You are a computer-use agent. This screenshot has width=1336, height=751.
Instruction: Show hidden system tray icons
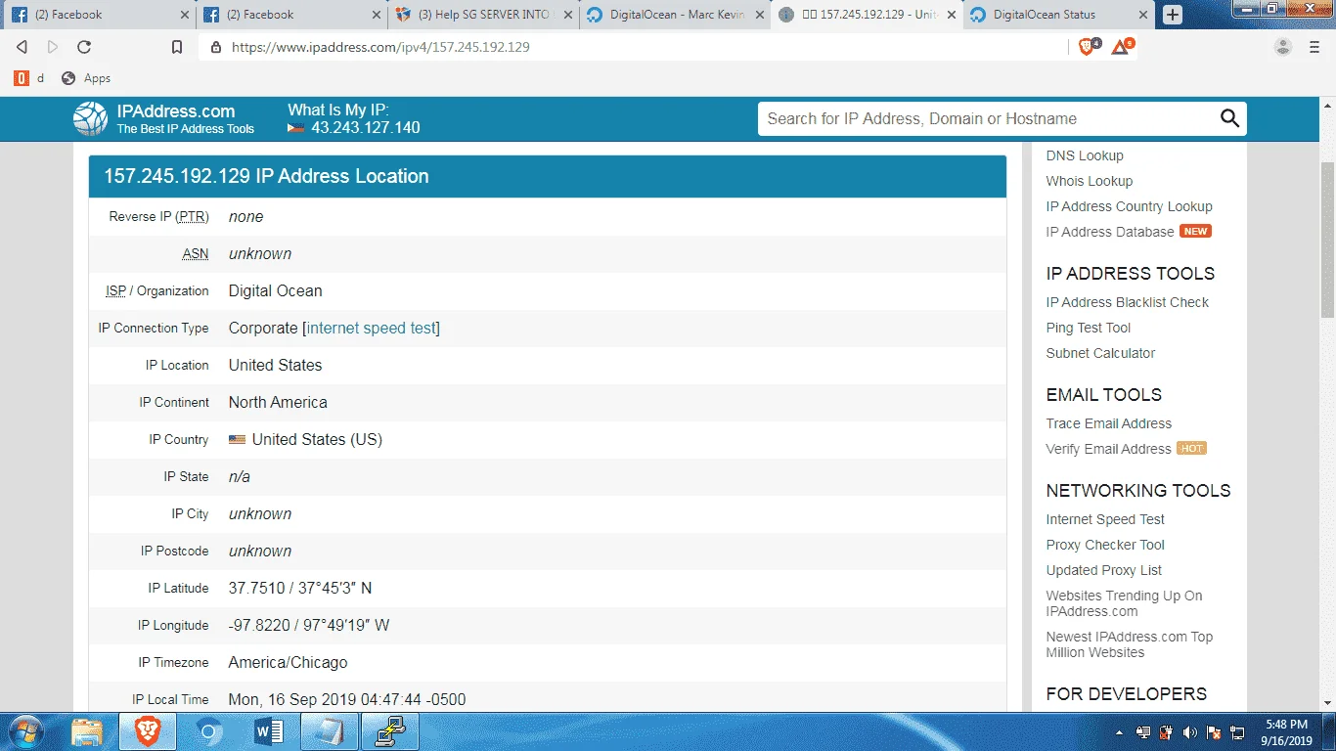click(1119, 732)
